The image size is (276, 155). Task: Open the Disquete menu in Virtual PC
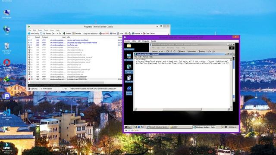coord(146,41)
